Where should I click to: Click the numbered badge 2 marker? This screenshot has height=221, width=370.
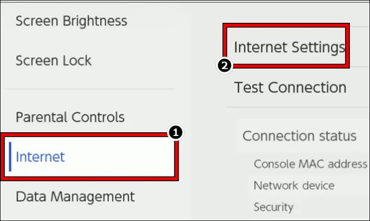tap(225, 66)
